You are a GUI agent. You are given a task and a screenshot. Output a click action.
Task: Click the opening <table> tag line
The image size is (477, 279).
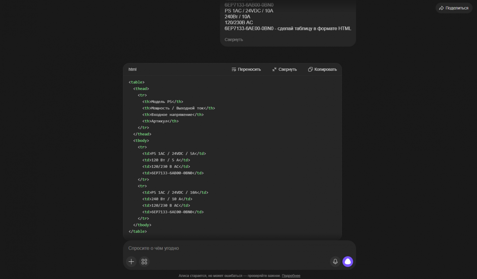click(137, 82)
